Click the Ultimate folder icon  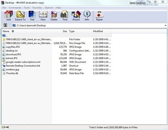click(x=4, y=39)
